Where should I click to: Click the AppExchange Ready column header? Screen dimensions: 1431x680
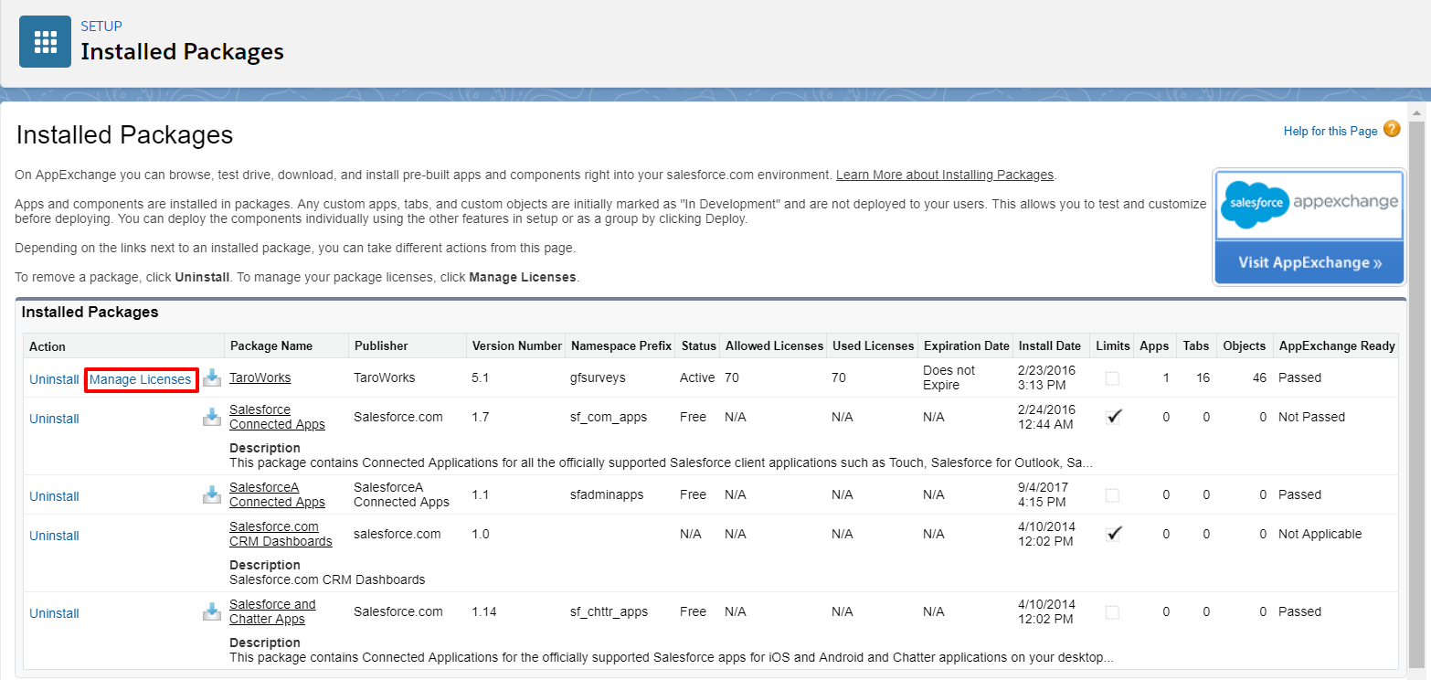pos(1337,345)
